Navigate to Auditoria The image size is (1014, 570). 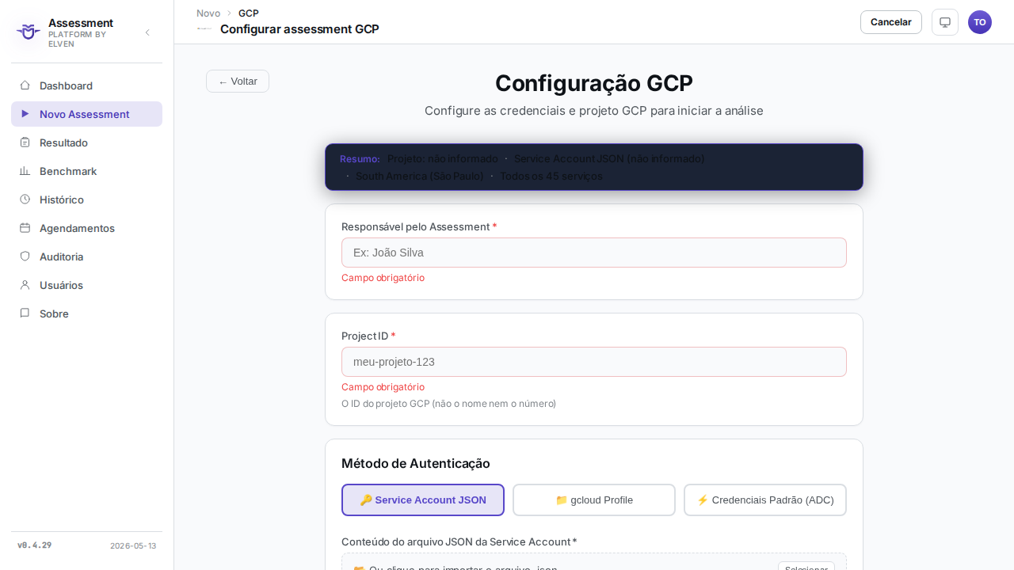point(86,256)
